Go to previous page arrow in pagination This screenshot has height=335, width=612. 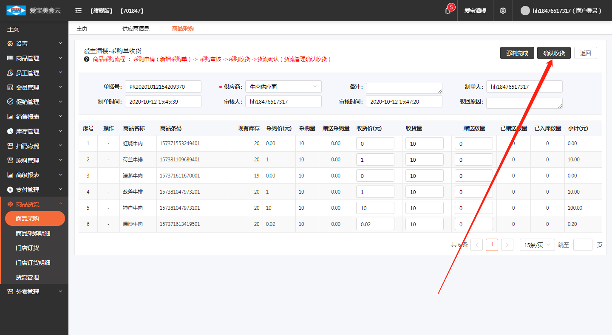point(476,245)
